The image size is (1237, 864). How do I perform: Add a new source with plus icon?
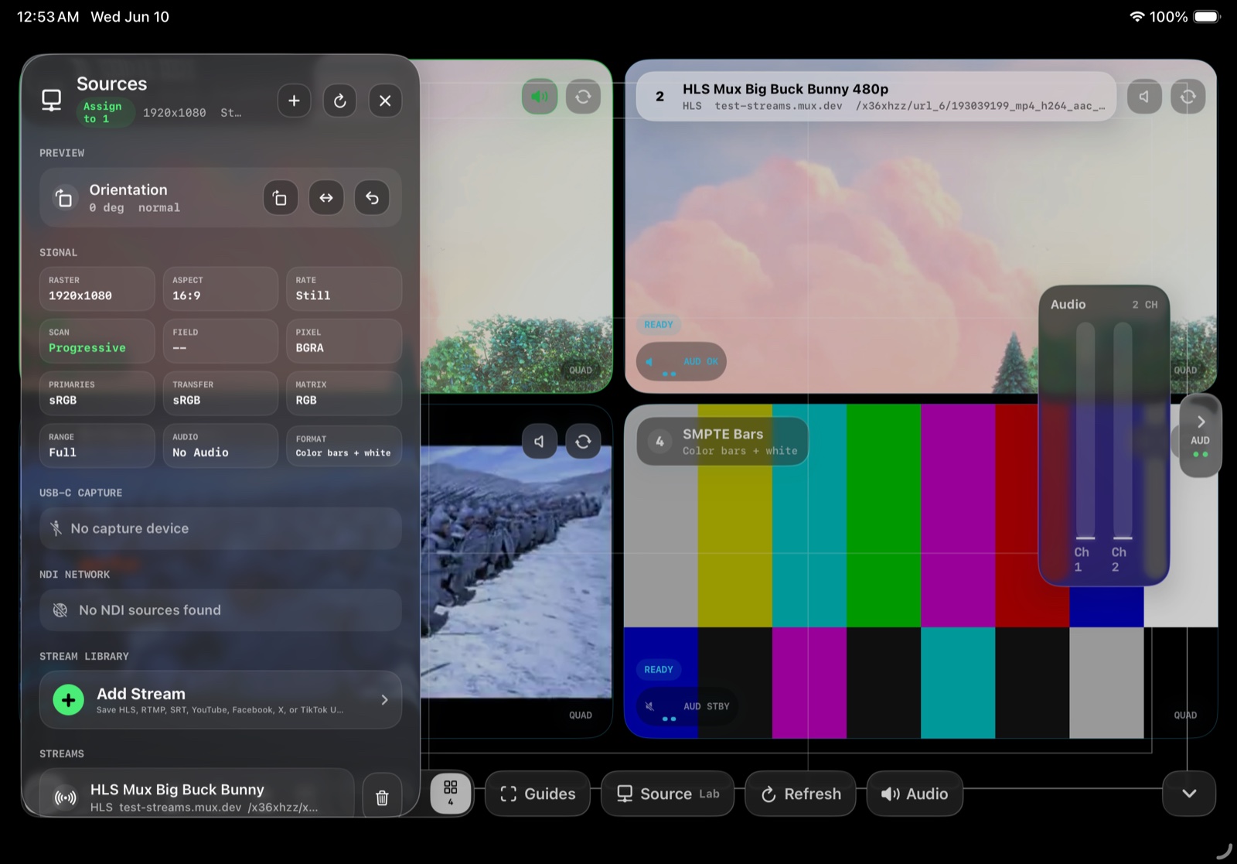click(294, 101)
